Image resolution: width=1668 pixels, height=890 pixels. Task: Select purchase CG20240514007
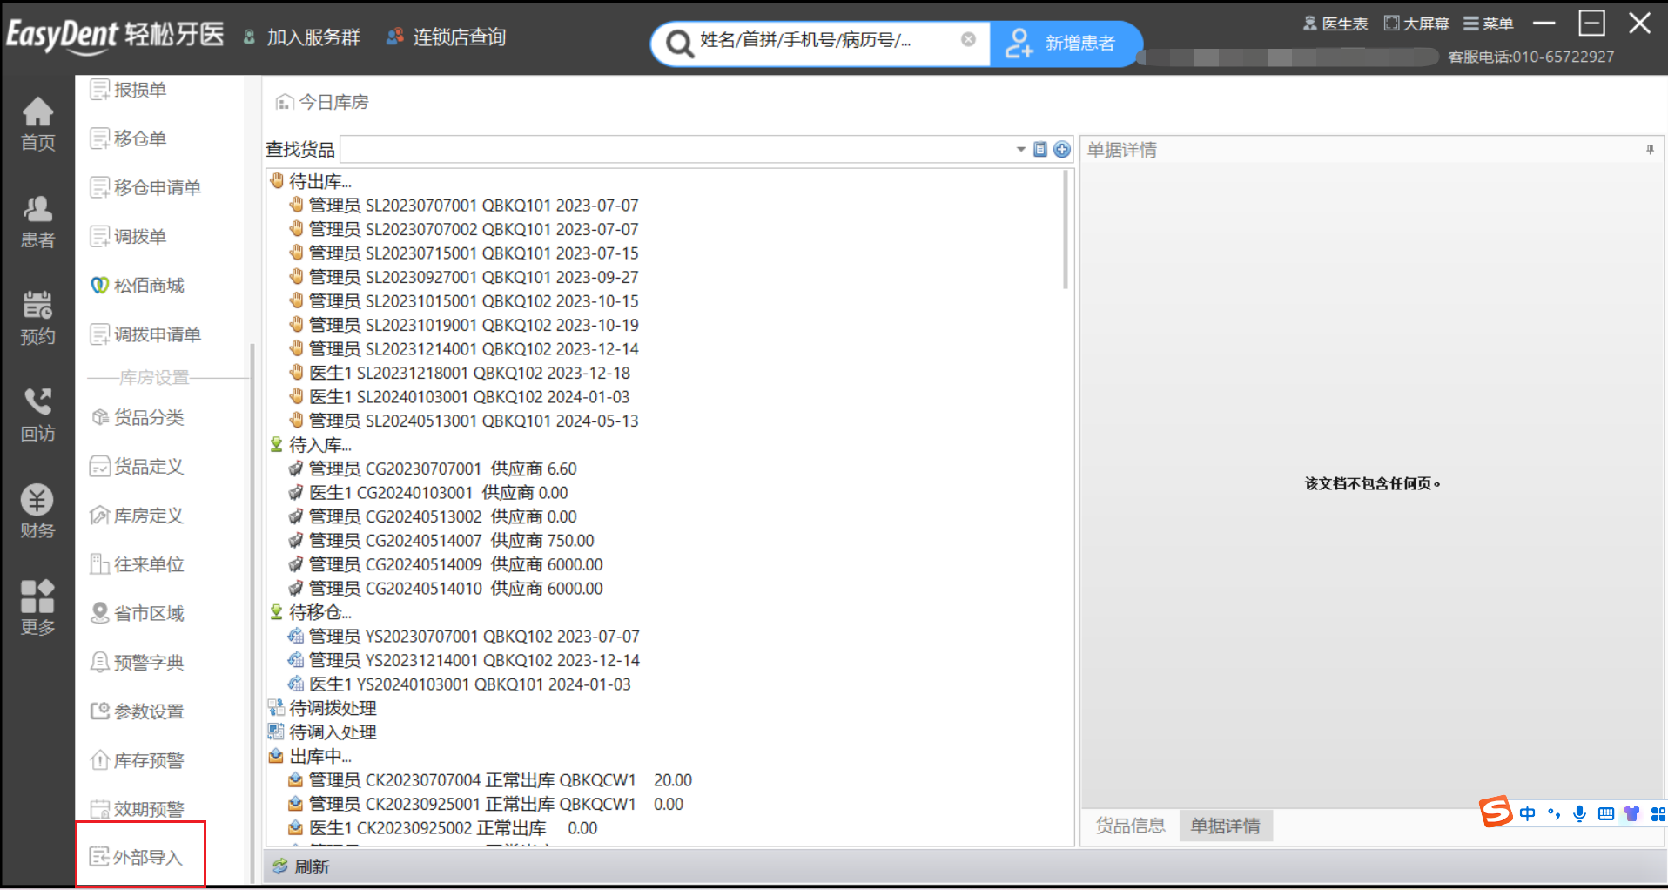point(441,541)
